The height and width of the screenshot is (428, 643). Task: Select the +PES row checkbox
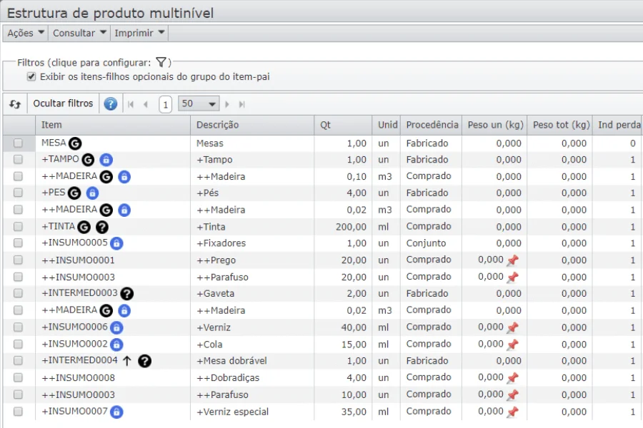(x=18, y=193)
